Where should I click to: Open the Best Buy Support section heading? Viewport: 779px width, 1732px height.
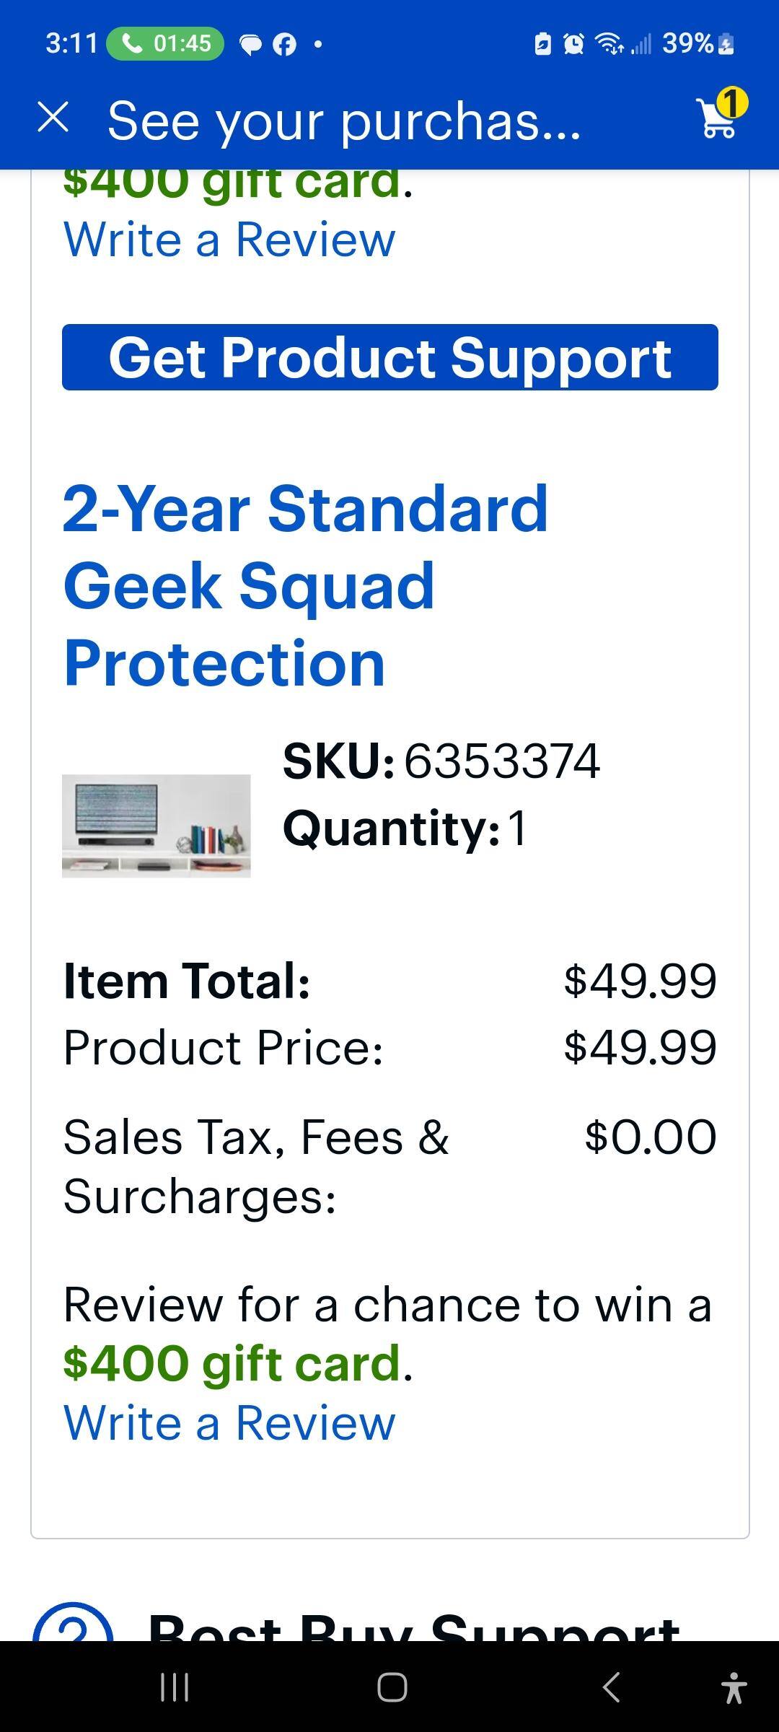414,1628
